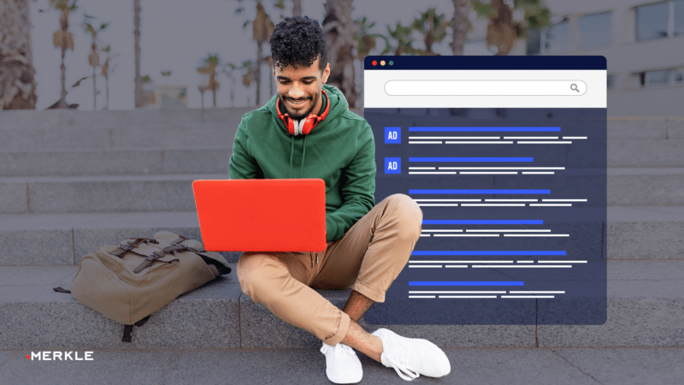
Task: Open the third blue search result link
Action: coord(479,192)
